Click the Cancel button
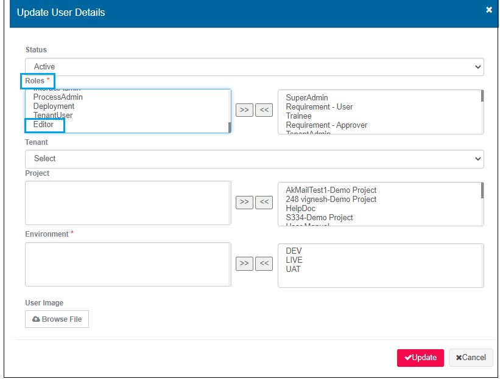This screenshot has height=379, width=500. [x=471, y=358]
